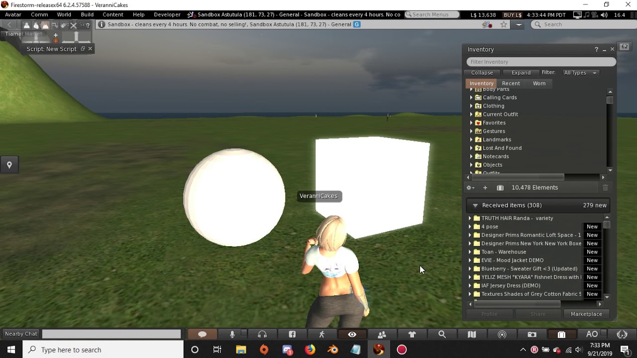
Task: Open the Marketplace button
Action: pyautogui.click(x=586, y=314)
